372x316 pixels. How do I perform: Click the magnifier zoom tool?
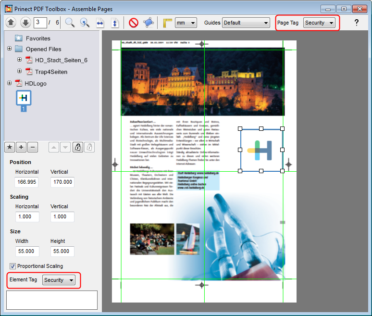(x=70, y=23)
